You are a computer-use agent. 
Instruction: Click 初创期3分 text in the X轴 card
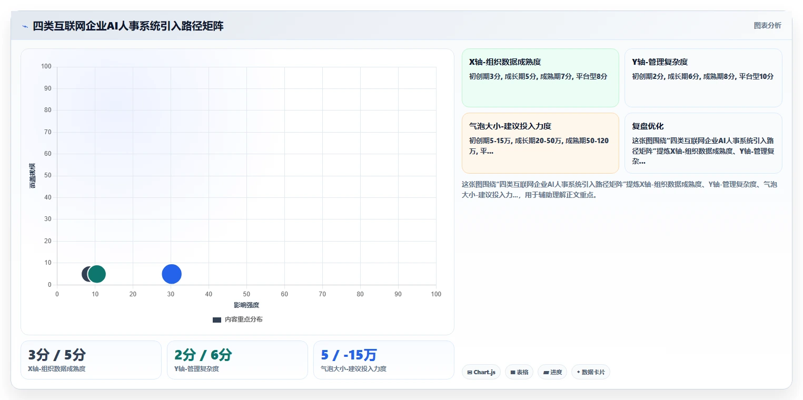(485, 76)
